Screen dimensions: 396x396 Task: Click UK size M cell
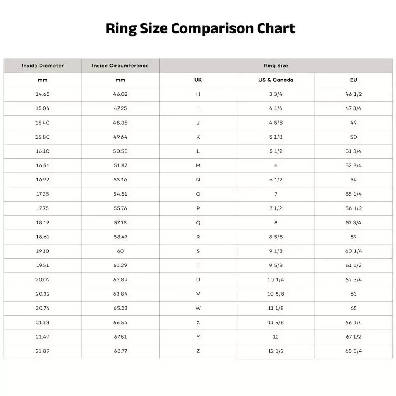(x=198, y=166)
